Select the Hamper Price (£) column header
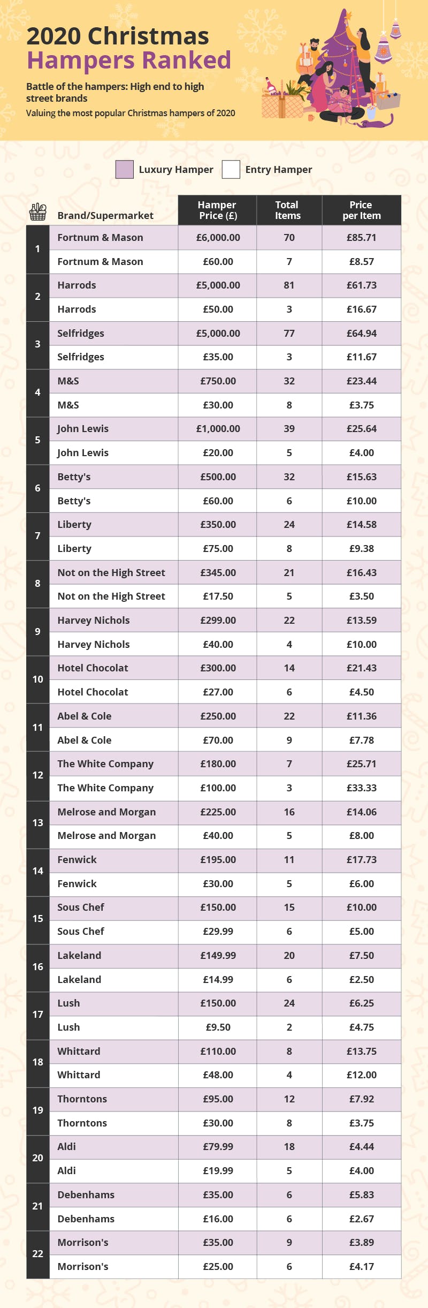Image resolution: width=428 pixels, height=1308 pixels. click(x=217, y=210)
